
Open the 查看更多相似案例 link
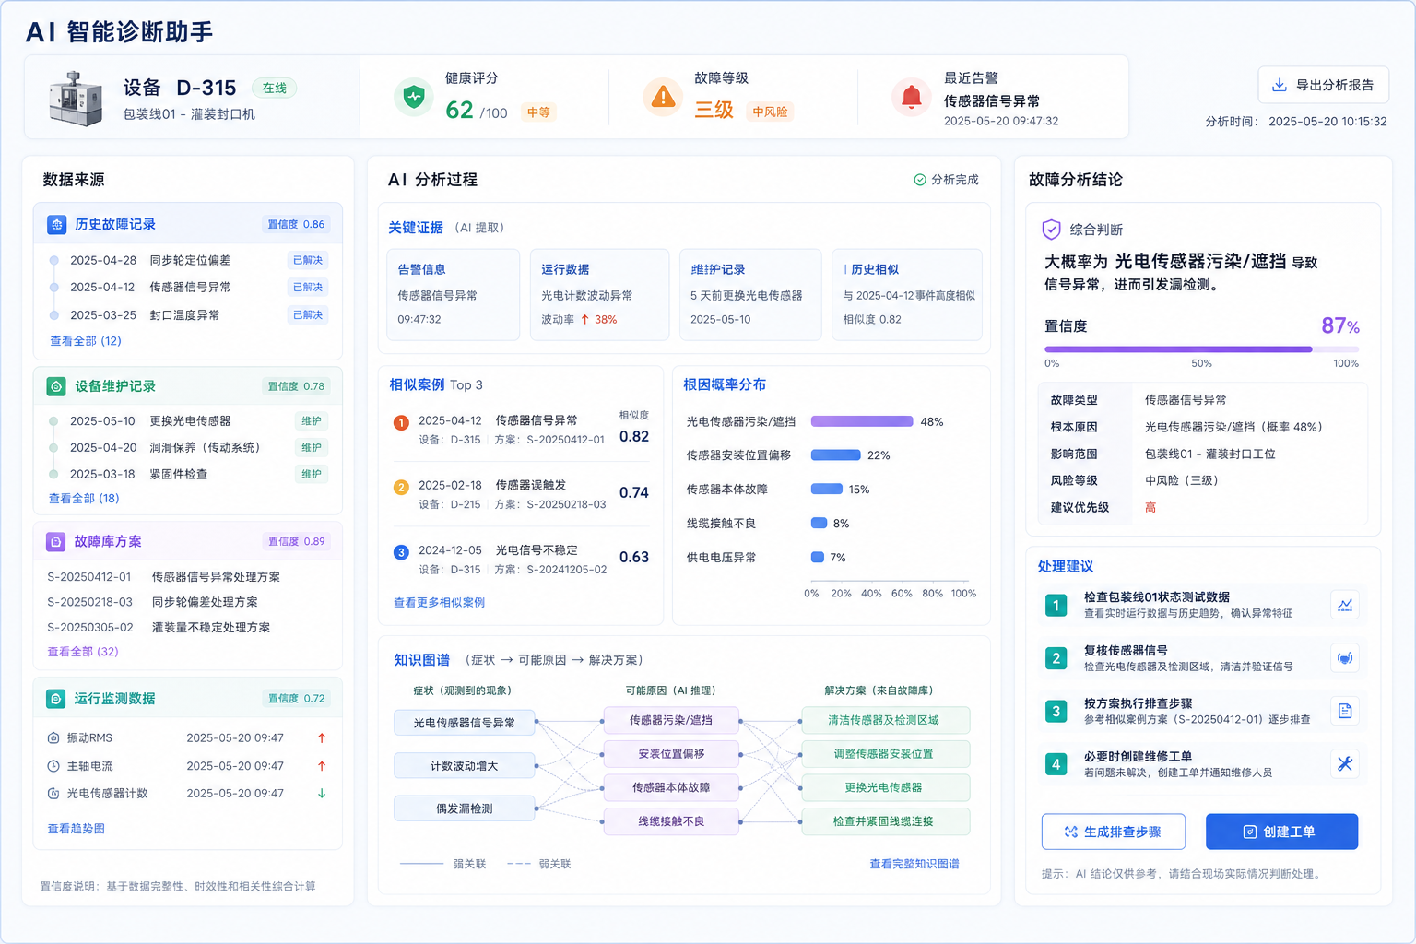point(439,602)
